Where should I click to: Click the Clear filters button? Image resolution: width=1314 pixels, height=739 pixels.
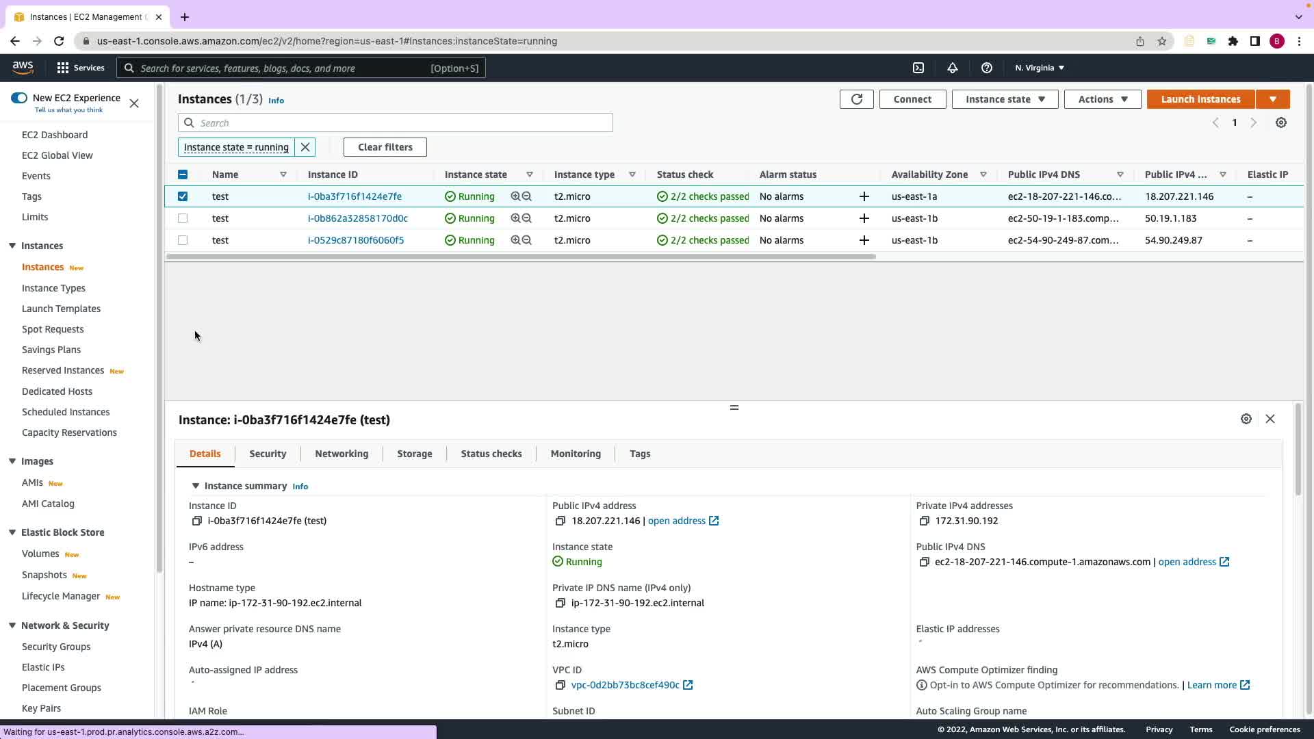(x=385, y=147)
